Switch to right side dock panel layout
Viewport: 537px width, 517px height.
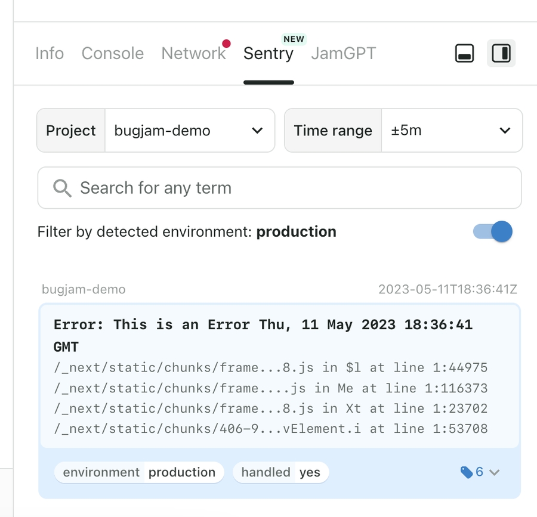click(501, 54)
